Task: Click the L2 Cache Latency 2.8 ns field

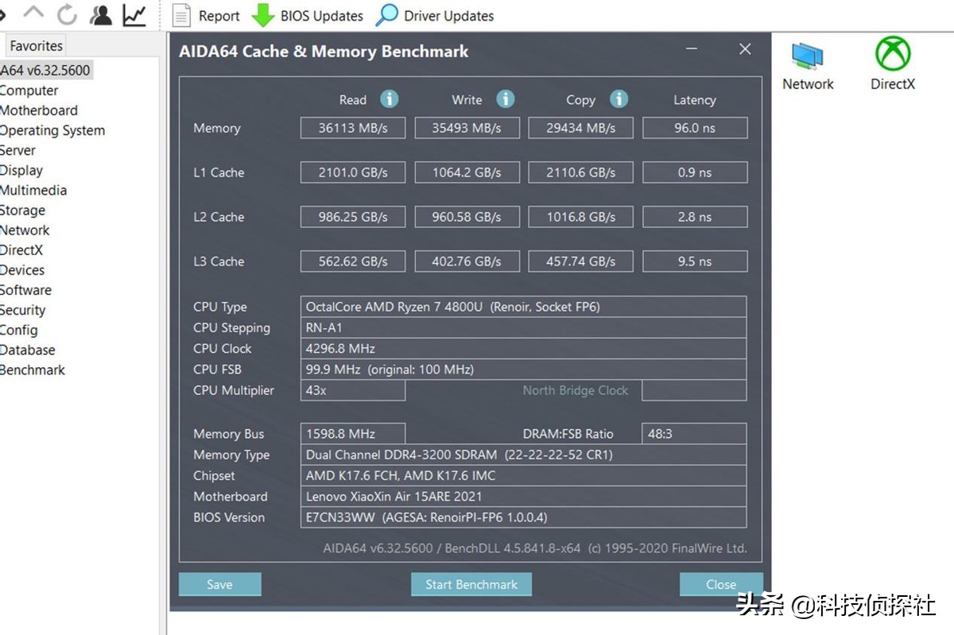Action: click(695, 217)
